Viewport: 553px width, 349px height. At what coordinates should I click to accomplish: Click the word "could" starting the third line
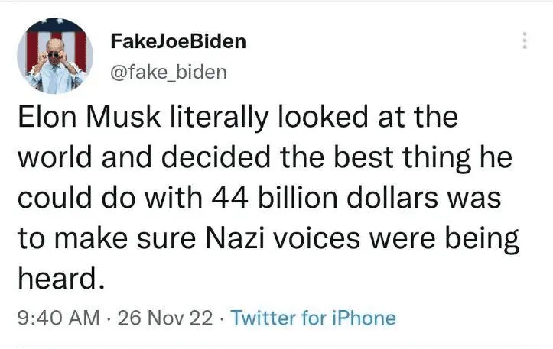click(48, 202)
